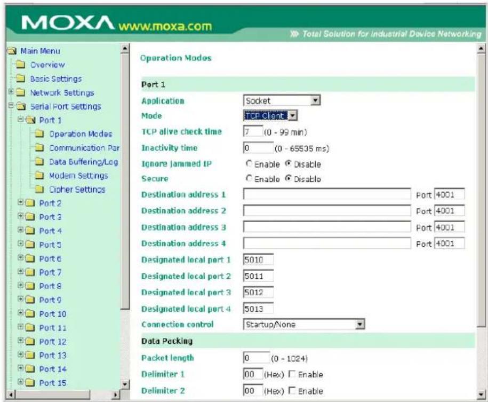Click the TCP alive check time field
The width and height of the screenshot is (488, 402).
pyautogui.click(x=253, y=131)
